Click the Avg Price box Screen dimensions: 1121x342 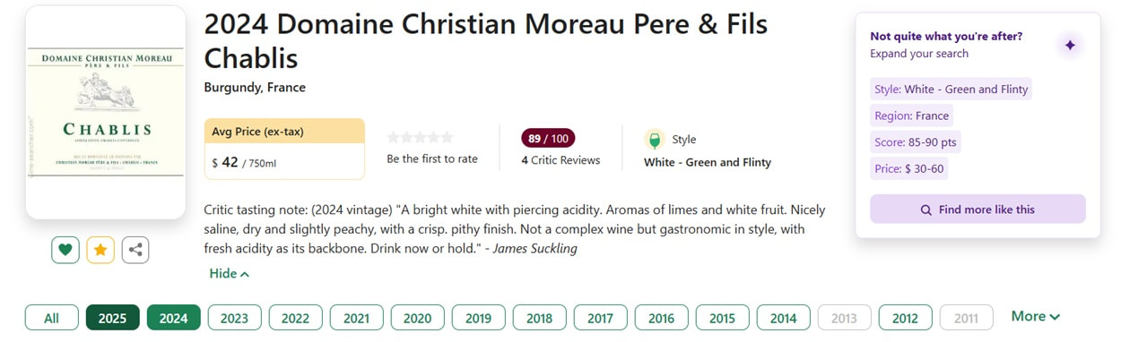pos(284,149)
